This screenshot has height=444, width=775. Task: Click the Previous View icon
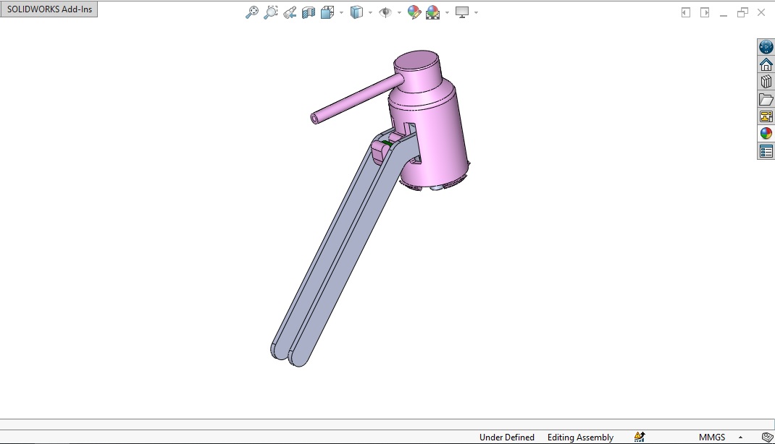pos(290,12)
